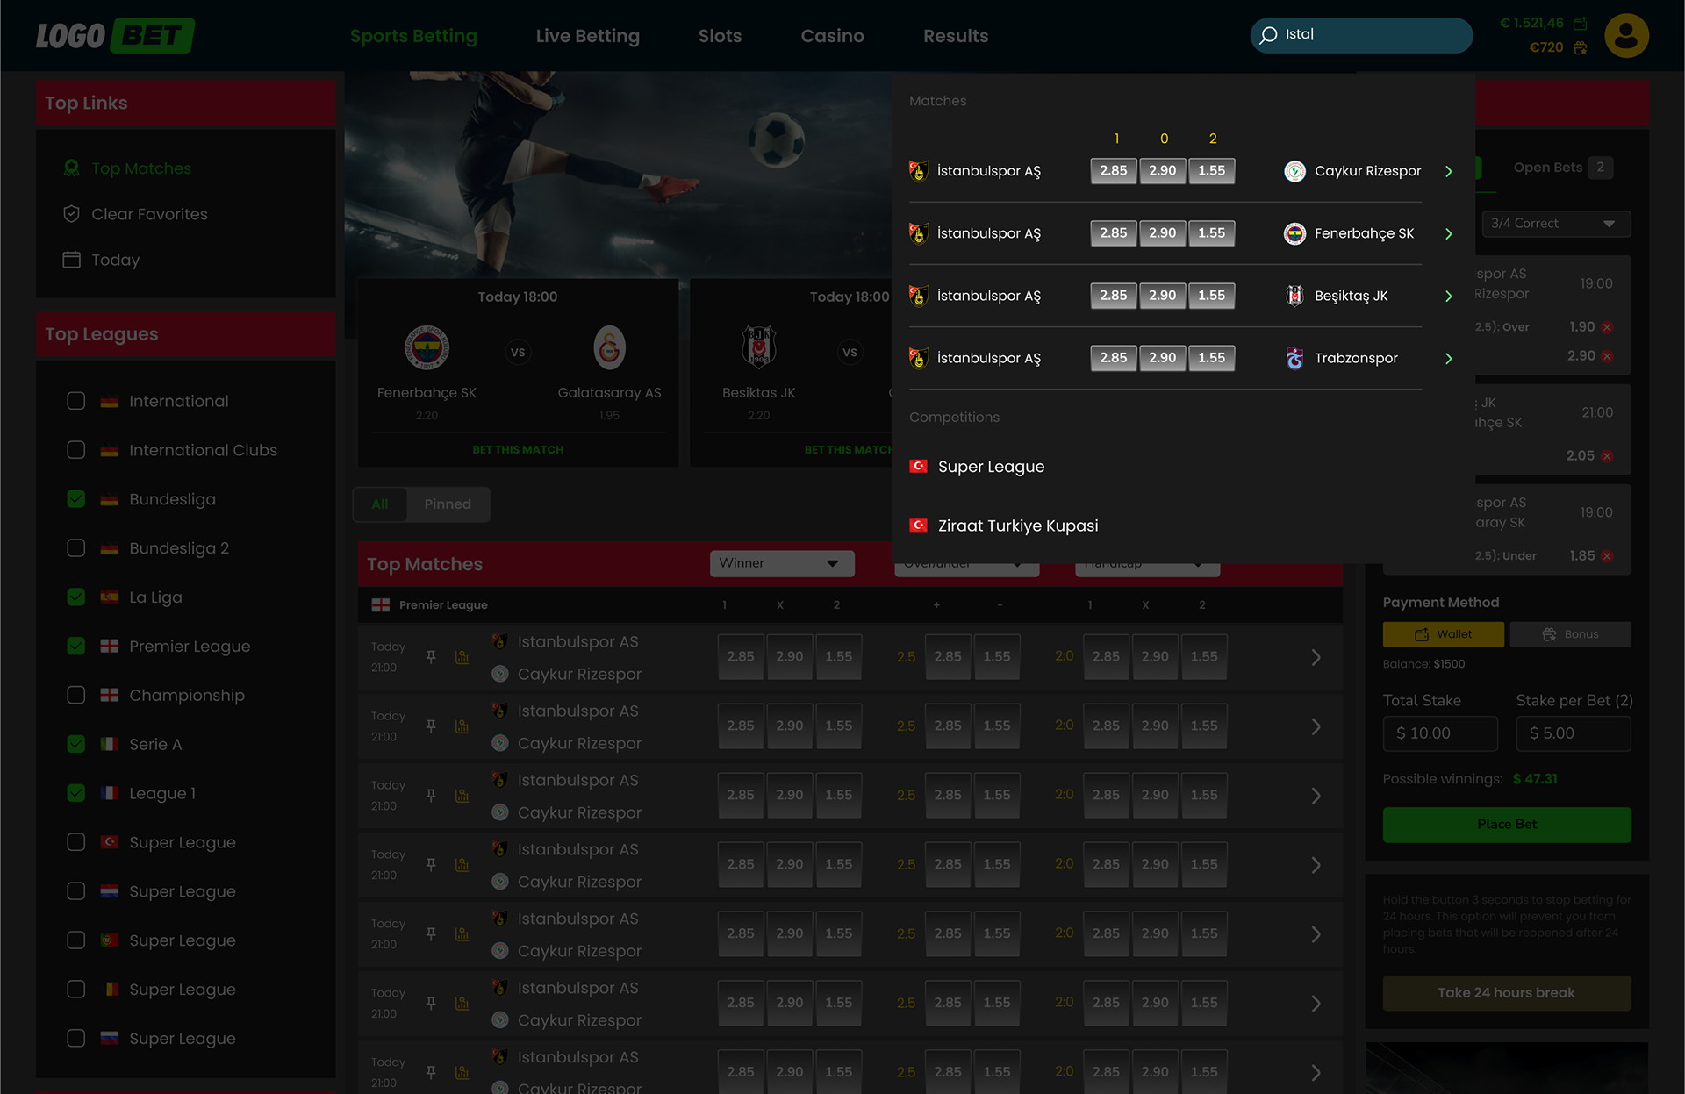Enable the International Clubs checkbox
This screenshot has width=1685, height=1094.
click(x=76, y=450)
